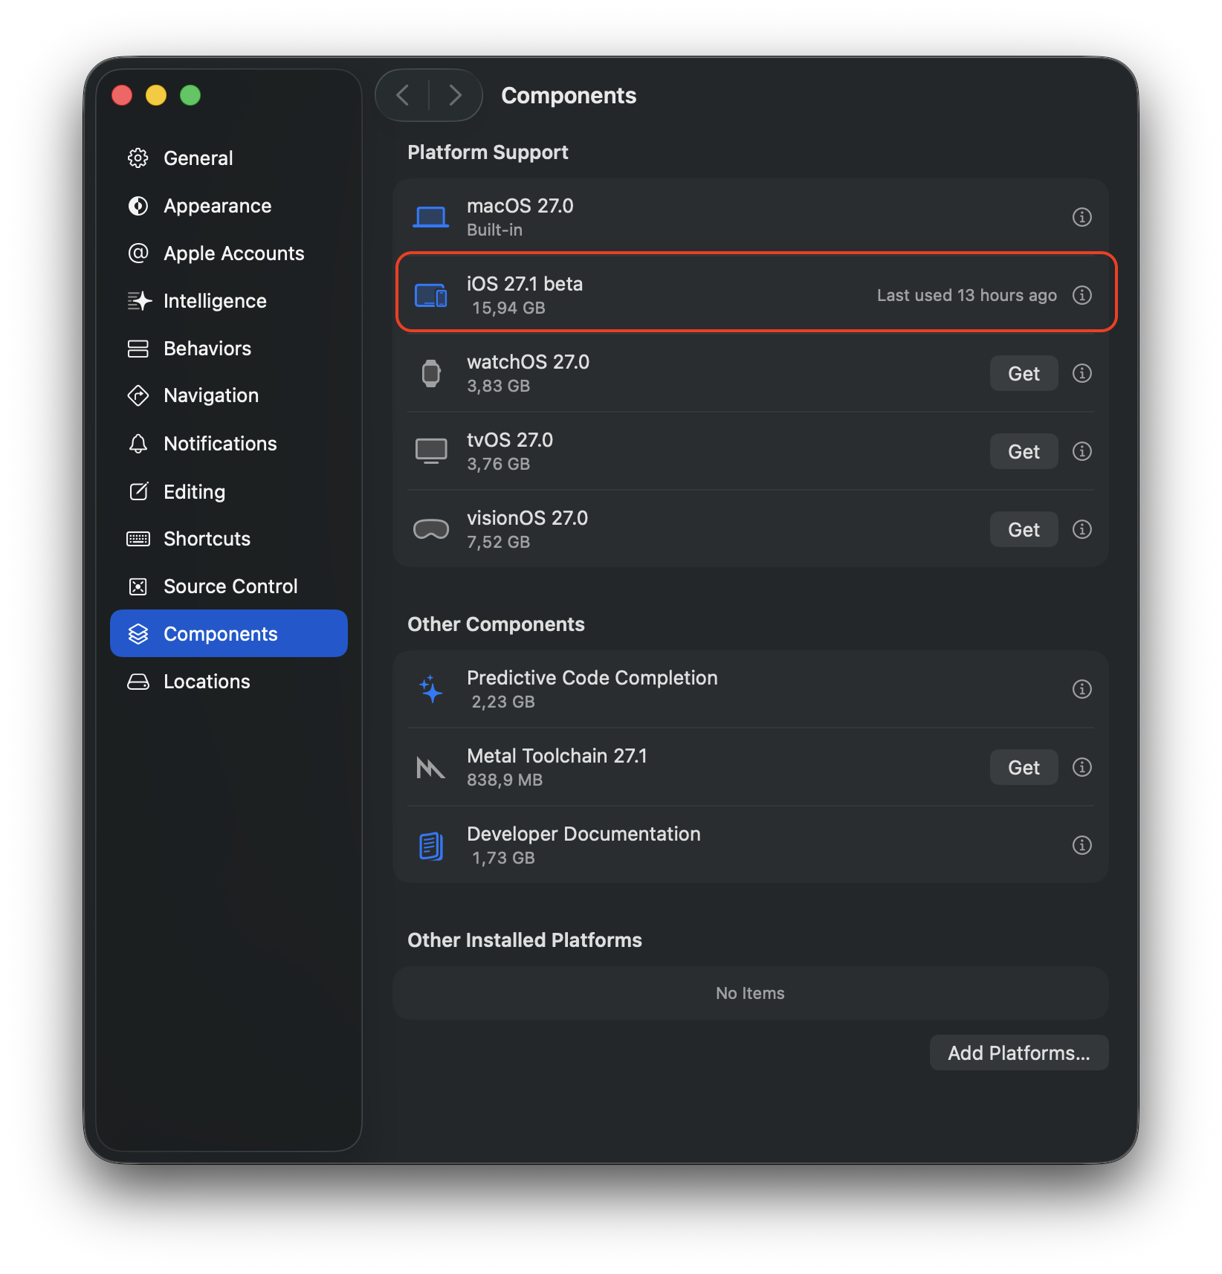
Task: Click the Components layers icon in sidebar
Action: (138, 634)
